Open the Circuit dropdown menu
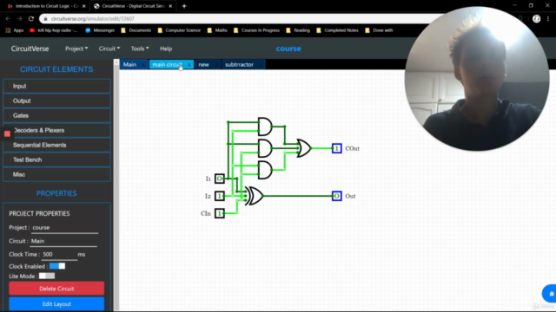Image resolution: width=556 pixels, height=312 pixels. (x=109, y=49)
